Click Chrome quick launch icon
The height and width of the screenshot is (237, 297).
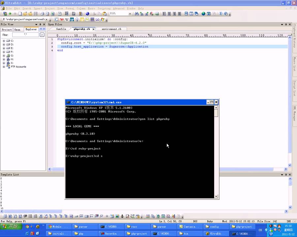pos(27,226)
